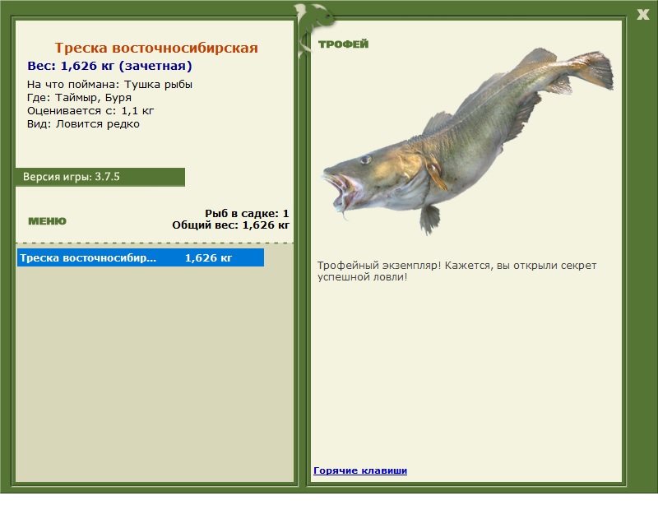Click the cod trophy fish image
Viewport: 658px width, 505px height.
point(467,141)
